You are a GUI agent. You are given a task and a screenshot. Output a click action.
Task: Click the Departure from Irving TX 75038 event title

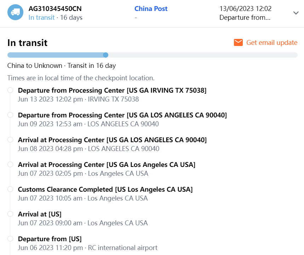[x=112, y=91]
